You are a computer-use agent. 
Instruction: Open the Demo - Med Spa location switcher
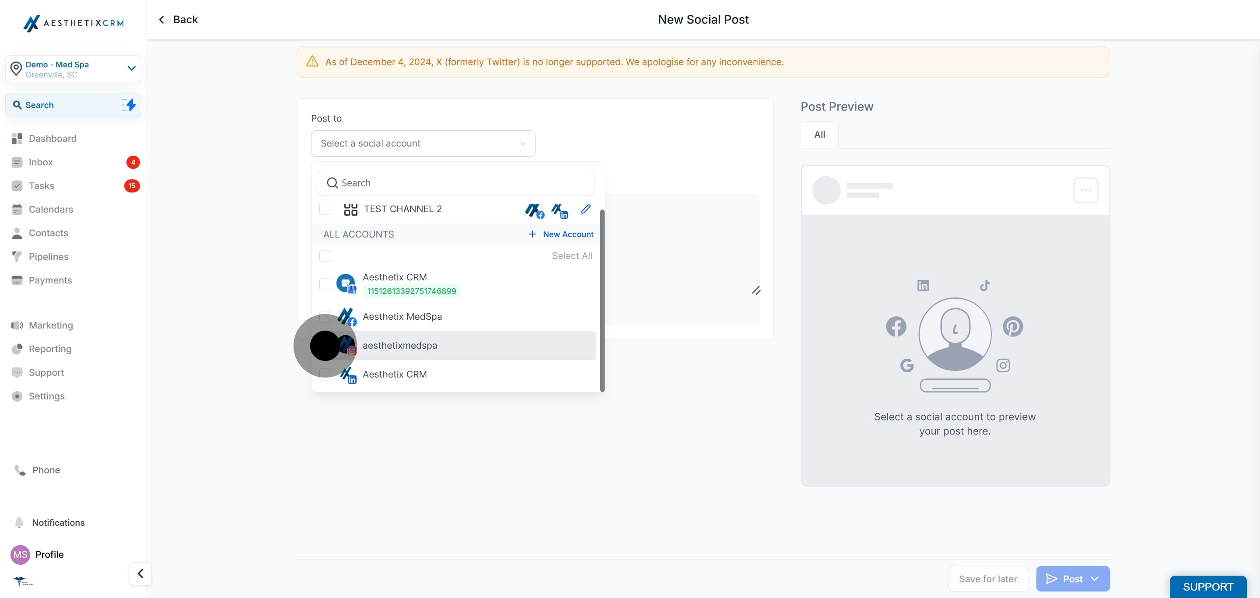[x=73, y=69]
